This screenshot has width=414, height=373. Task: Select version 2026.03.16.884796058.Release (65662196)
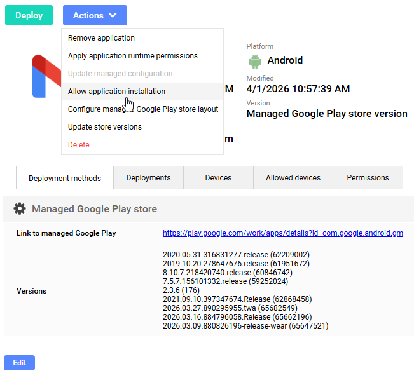(237, 317)
